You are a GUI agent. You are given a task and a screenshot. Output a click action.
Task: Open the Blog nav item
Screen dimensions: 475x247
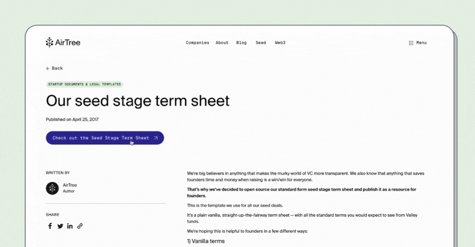click(x=241, y=43)
